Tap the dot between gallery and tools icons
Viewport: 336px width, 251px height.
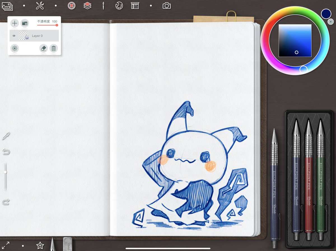[24, 6]
